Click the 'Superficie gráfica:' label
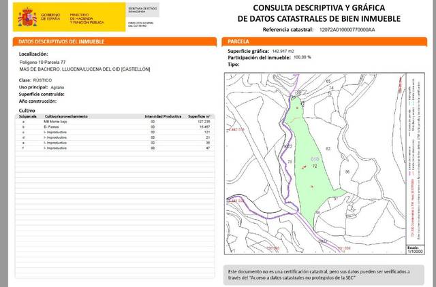The image size is (436, 287). tap(248, 51)
